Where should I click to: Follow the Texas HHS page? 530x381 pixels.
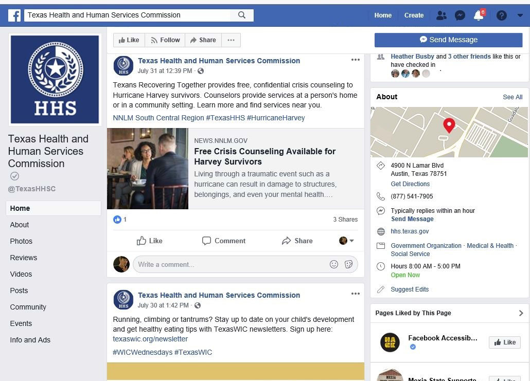(165, 40)
